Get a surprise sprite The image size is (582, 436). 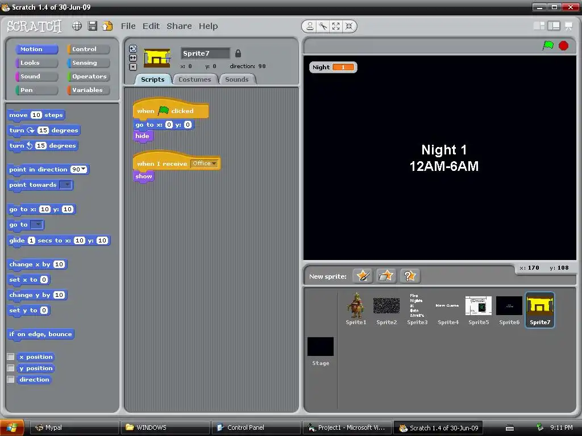(x=410, y=276)
